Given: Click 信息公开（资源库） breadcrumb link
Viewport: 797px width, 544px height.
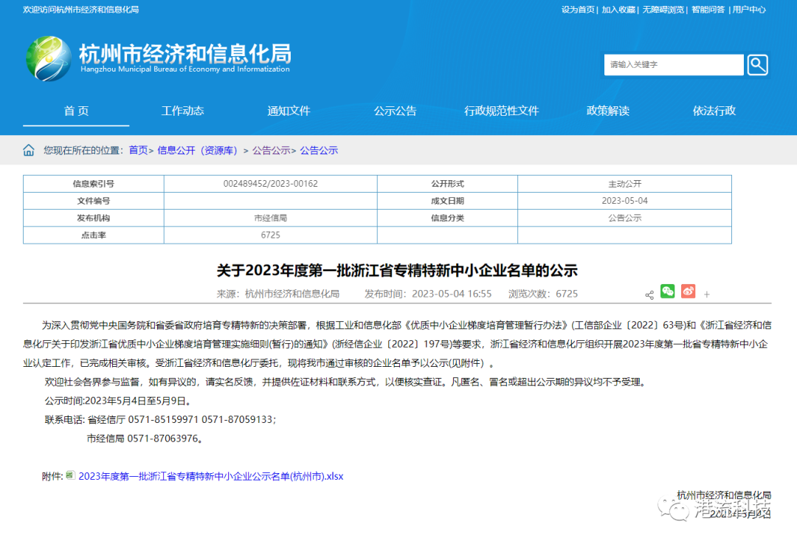Looking at the screenshot, I should 198,151.
